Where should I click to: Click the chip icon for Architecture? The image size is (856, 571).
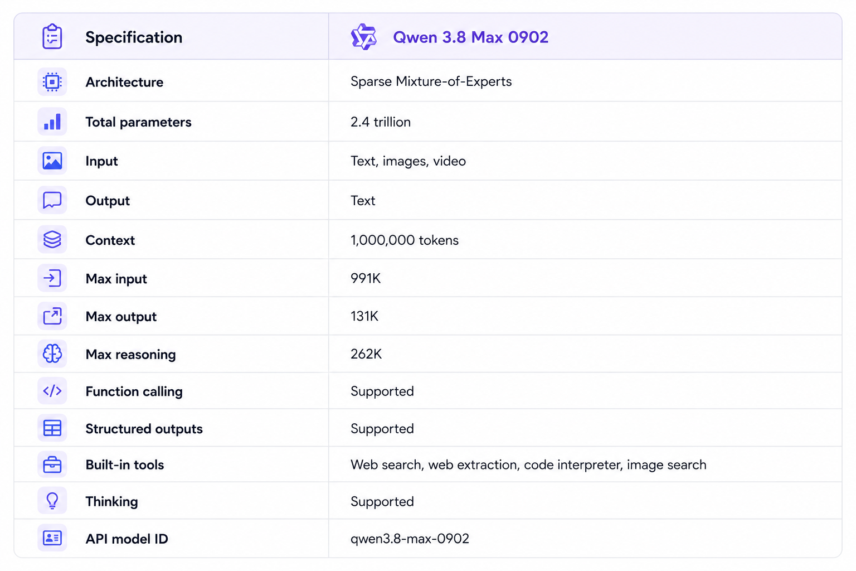pyautogui.click(x=52, y=82)
